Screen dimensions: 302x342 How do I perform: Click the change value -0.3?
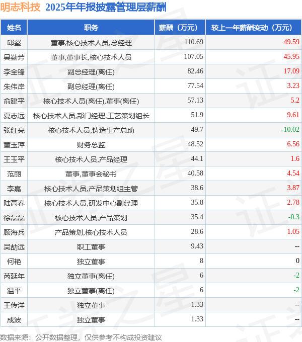[x=294, y=217]
